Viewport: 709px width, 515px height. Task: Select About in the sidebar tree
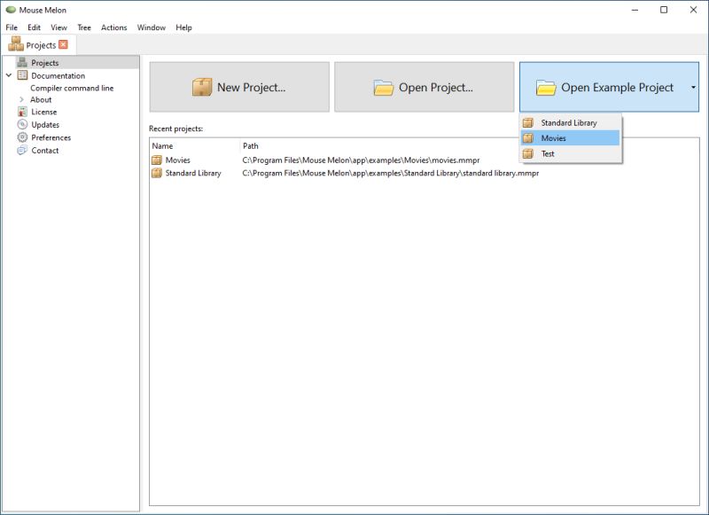pyautogui.click(x=41, y=99)
